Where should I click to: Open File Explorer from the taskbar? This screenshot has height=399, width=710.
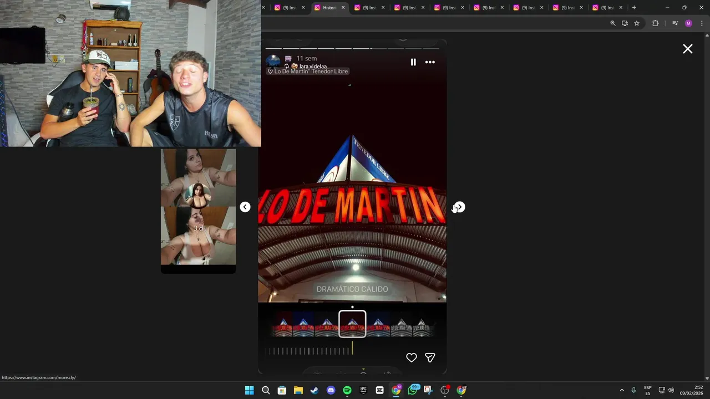click(298, 390)
